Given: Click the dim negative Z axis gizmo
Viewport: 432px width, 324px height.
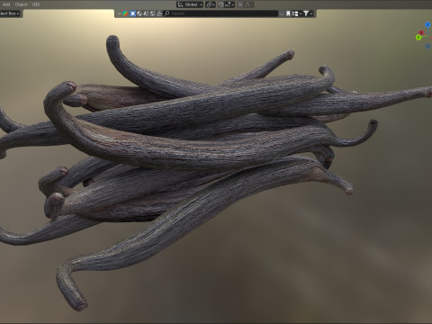Looking at the screenshot, I should [x=427, y=46].
